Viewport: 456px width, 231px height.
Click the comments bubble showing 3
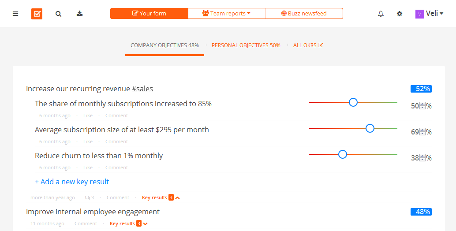pyautogui.click(x=90, y=197)
